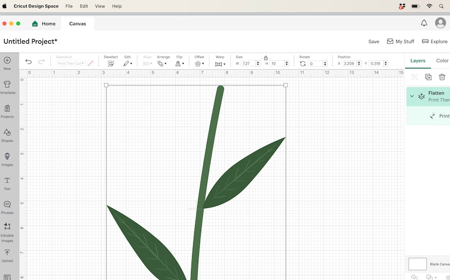Select the Text tool
This screenshot has width=450, height=280.
tap(7, 180)
